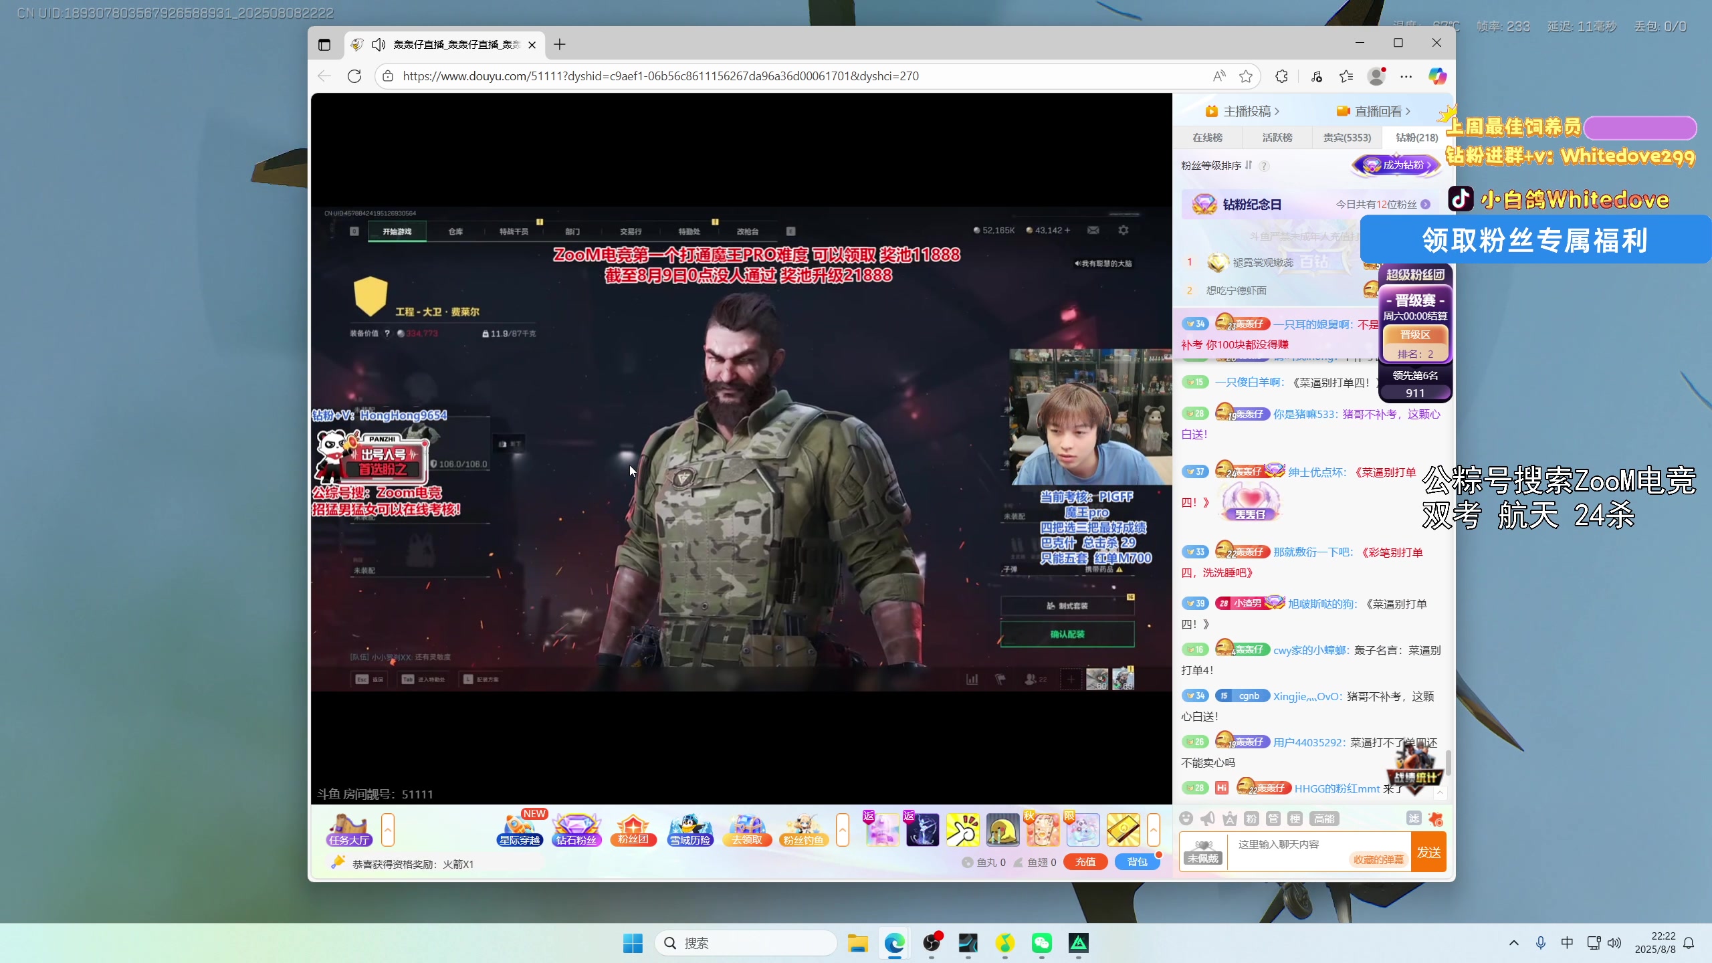Open the 背包 backpack button
Image resolution: width=1712 pixels, height=963 pixels.
pyautogui.click(x=1137, y=862)
